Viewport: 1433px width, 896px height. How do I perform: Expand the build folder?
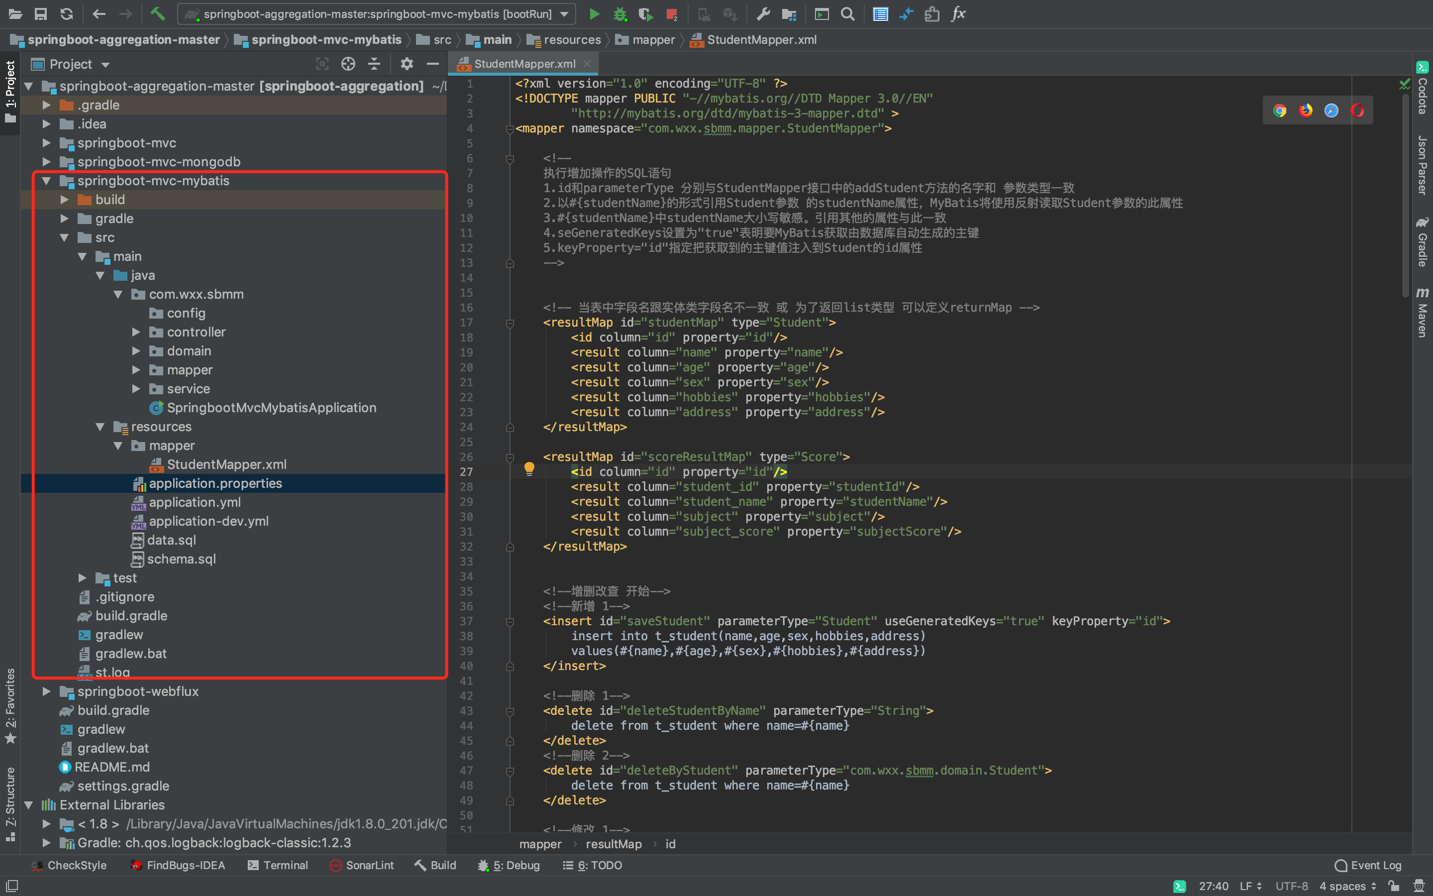coord(64,200)
